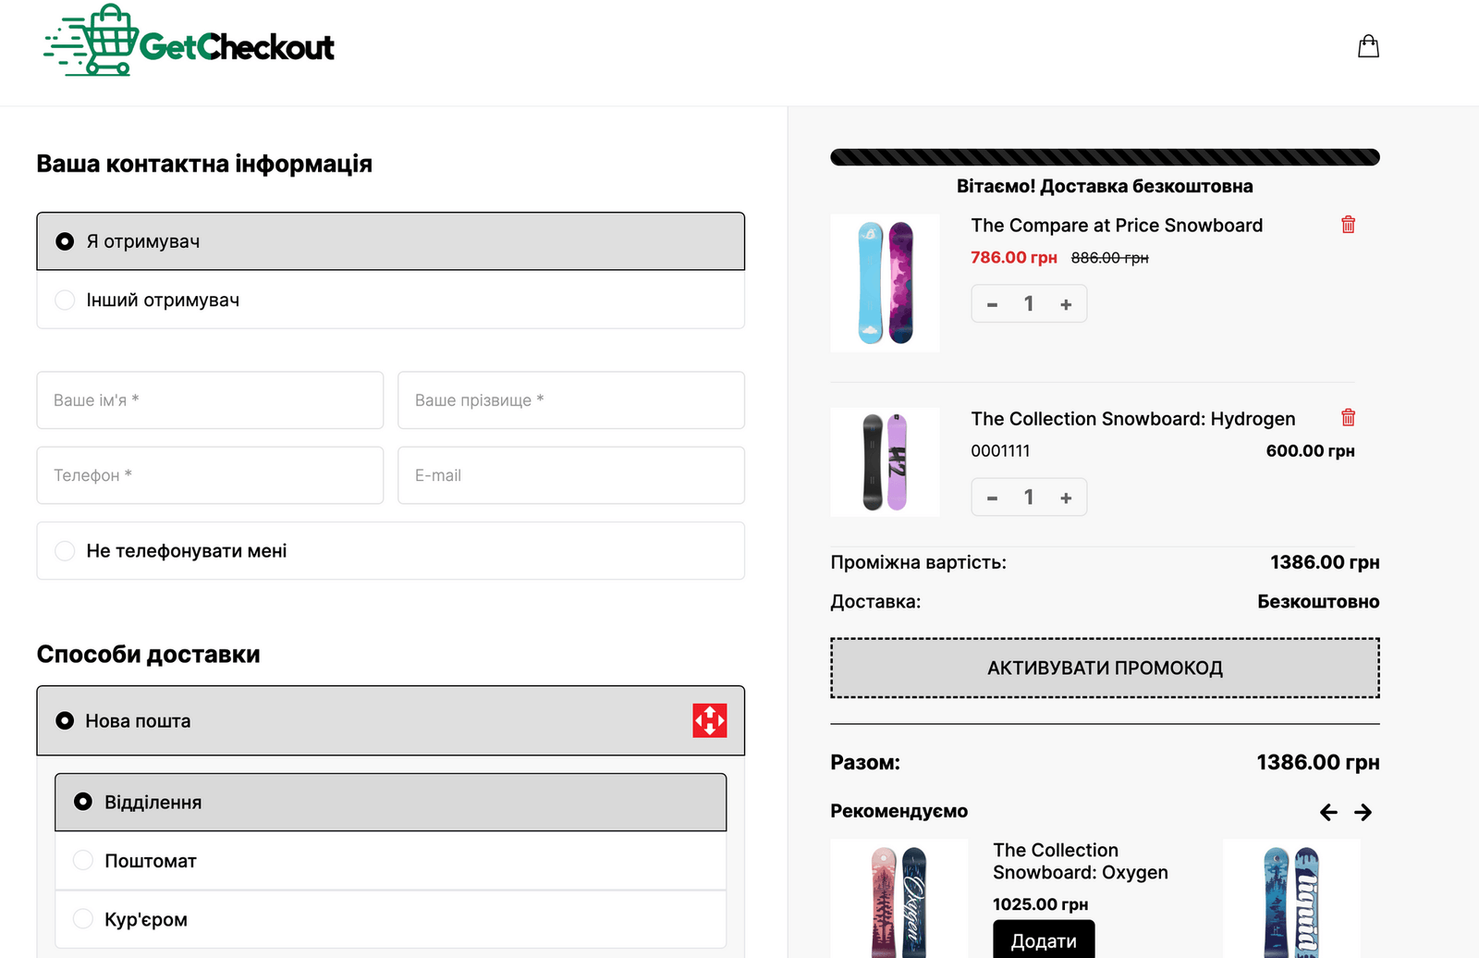Increase Compare at Price Snowboard quantity

[1066, 304]
